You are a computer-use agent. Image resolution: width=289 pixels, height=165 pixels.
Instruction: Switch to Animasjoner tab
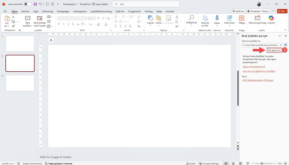tap(80, 11)
